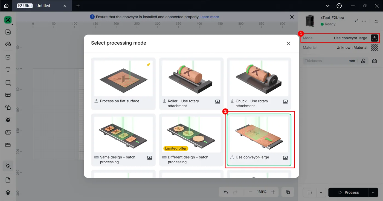The image size is (383, 201).
Task: Click the Ready status text
Action: 330,24
